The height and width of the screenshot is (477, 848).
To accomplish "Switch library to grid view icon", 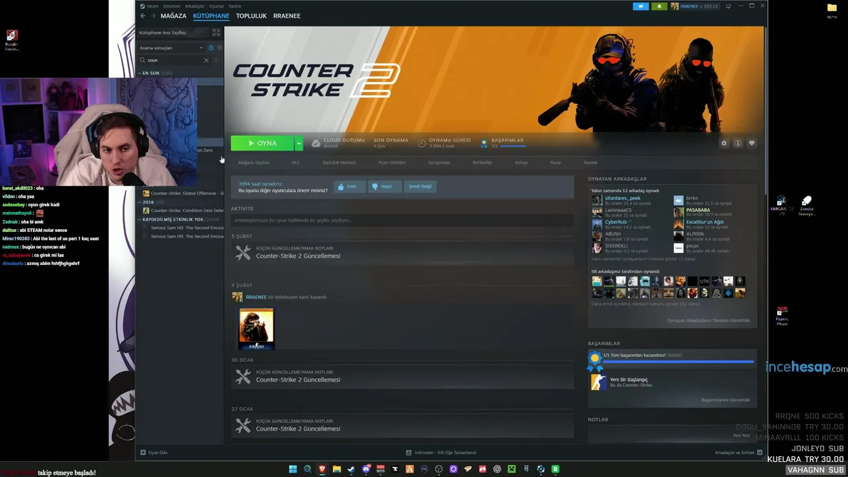I will pyautogui.click(x=216, y=32).
